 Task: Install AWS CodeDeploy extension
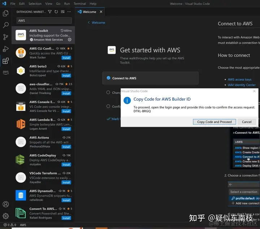pyautogui.click(x=66, y=164)
